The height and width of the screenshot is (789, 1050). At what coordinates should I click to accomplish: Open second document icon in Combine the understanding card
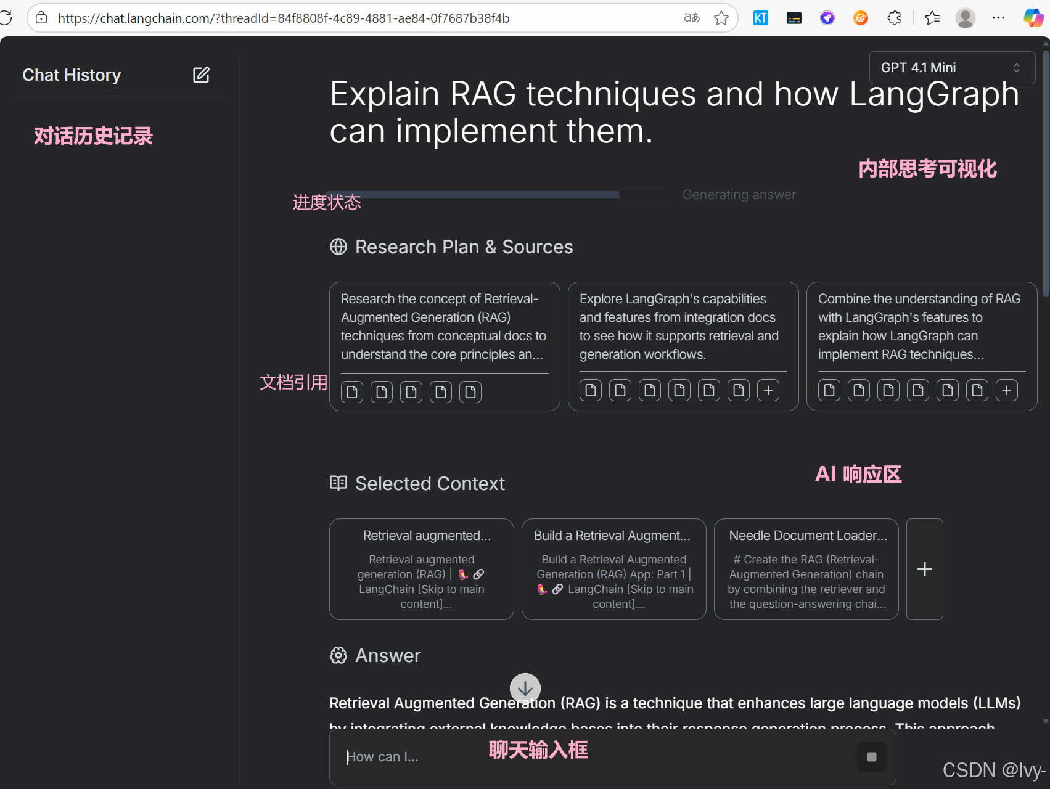tap(859, 390)
